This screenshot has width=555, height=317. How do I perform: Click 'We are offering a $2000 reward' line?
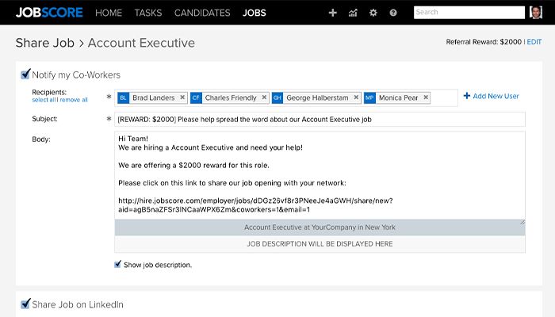pos(193,165)
